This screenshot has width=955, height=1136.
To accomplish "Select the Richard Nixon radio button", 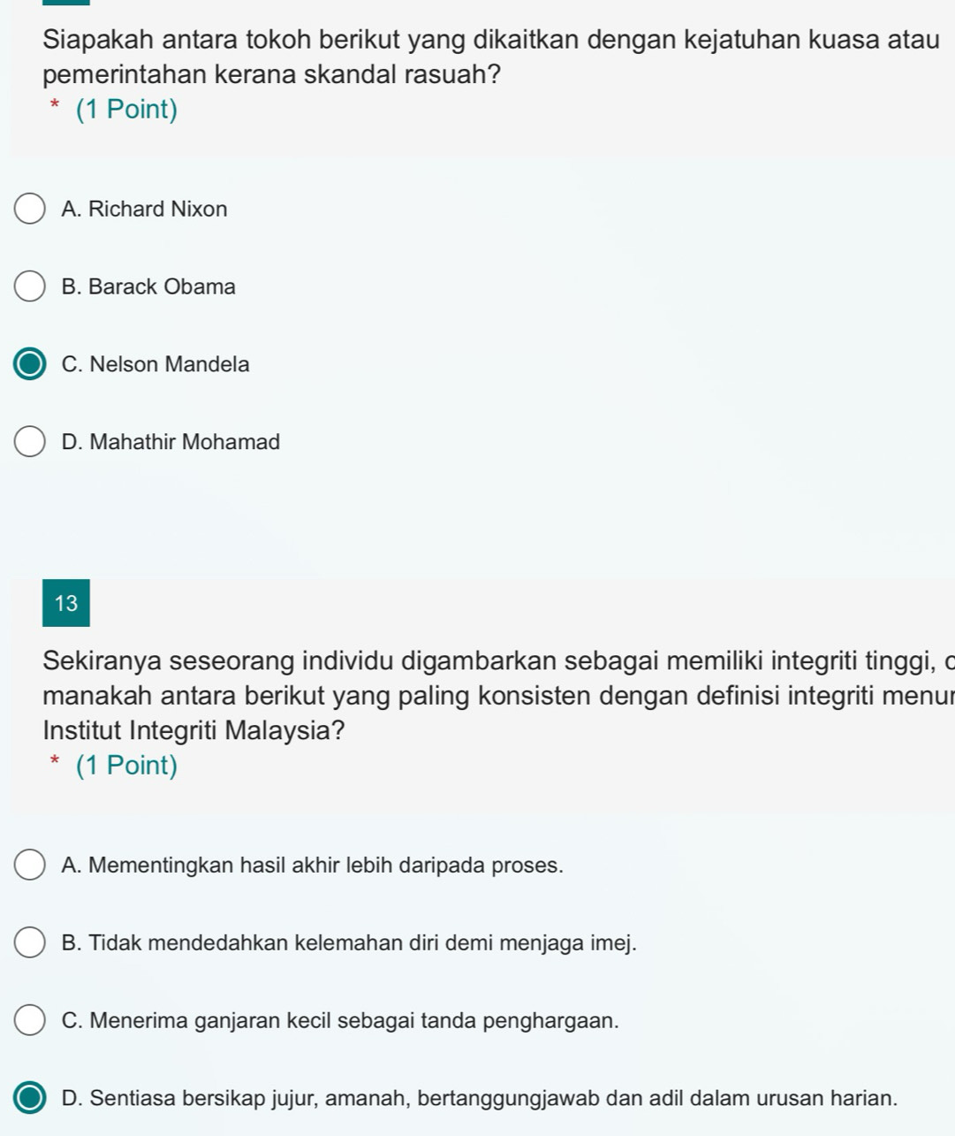I will (30, 210).
